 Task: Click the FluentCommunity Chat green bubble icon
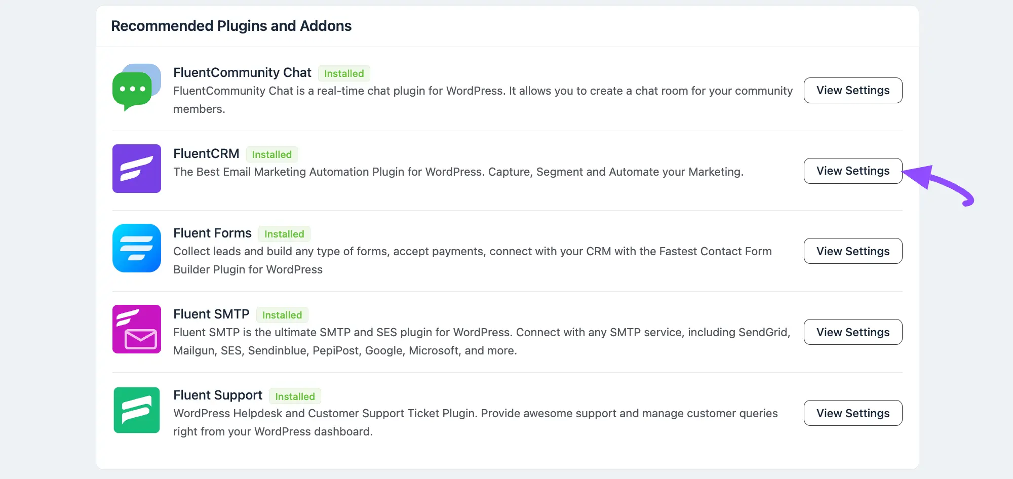point(136,88)
